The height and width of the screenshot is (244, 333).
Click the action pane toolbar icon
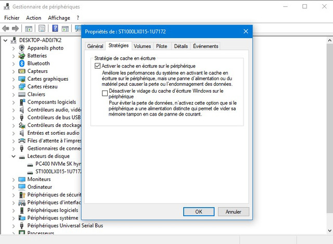coord(65,28)
